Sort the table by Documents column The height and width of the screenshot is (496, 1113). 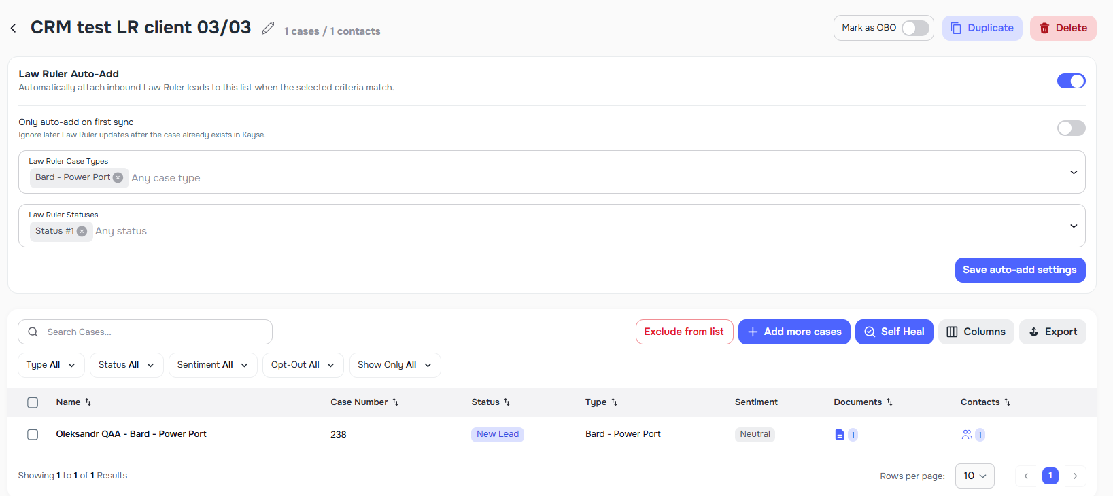coord(889,402)
